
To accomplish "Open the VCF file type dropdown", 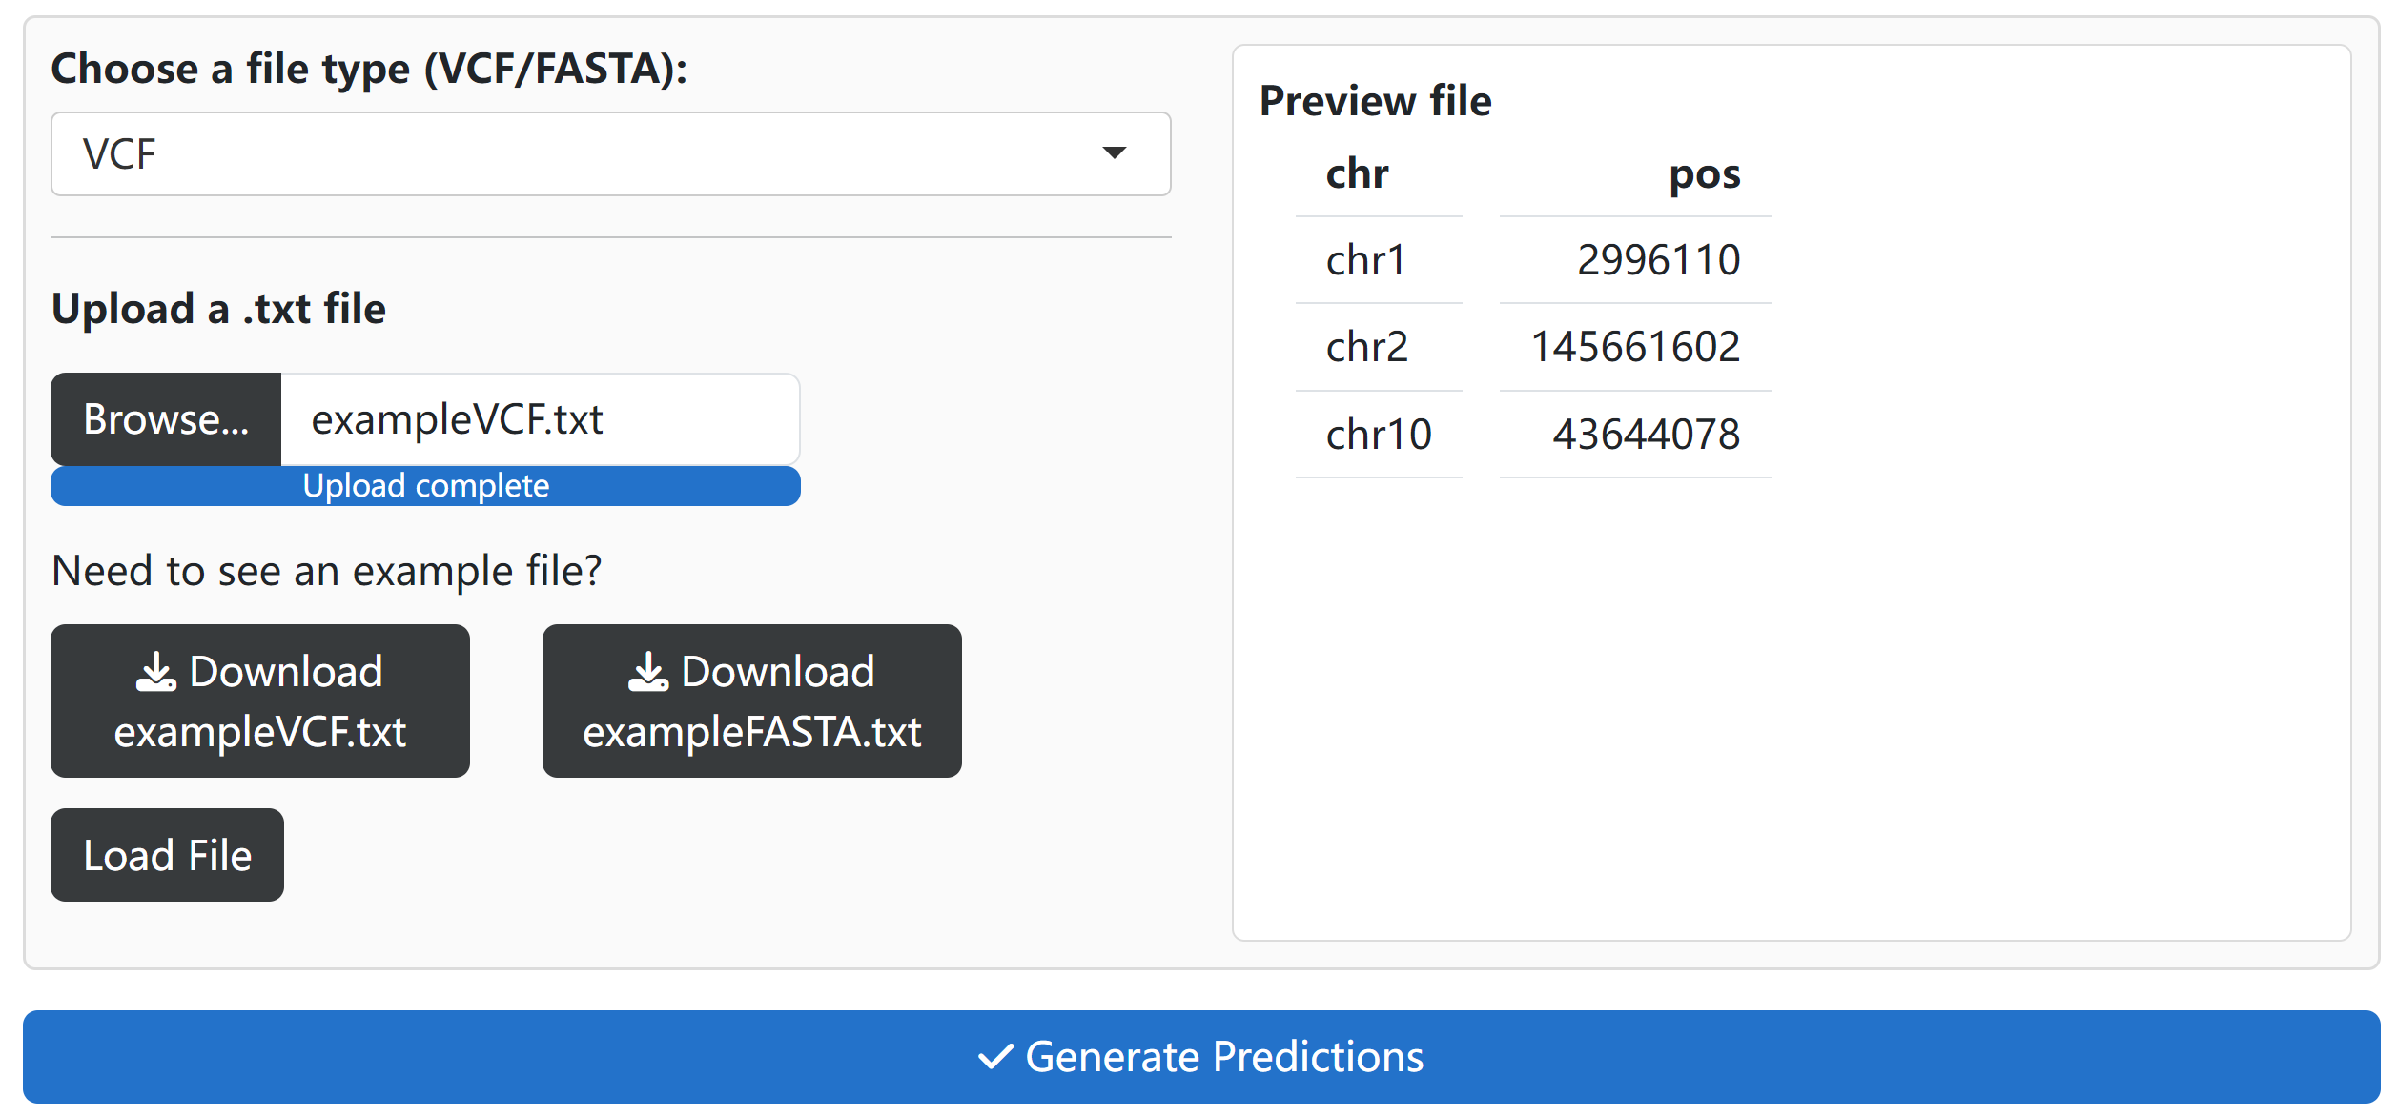I will click(610, 154).
